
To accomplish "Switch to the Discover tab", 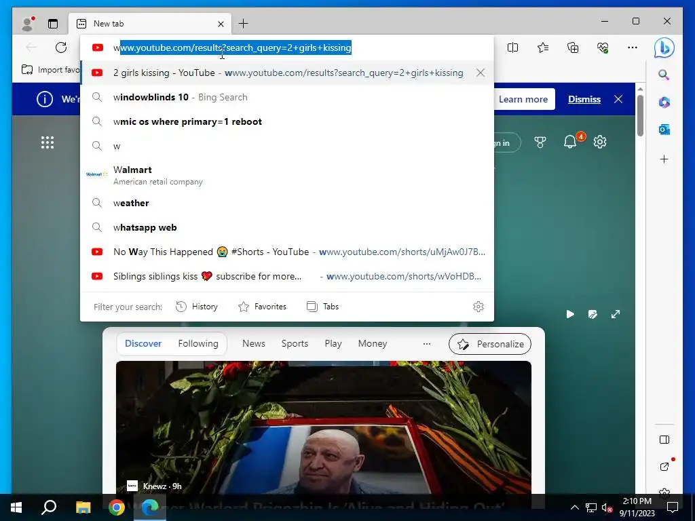I will coord(143,343).
